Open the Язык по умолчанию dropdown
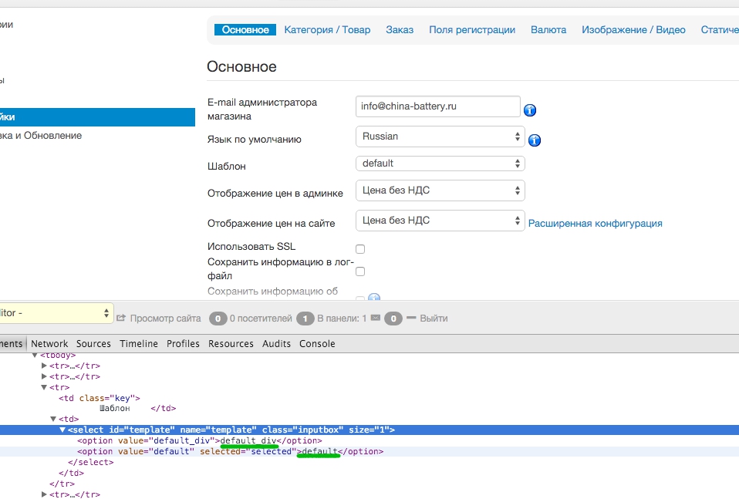This screenshot has height=499, width=739. 440,137
